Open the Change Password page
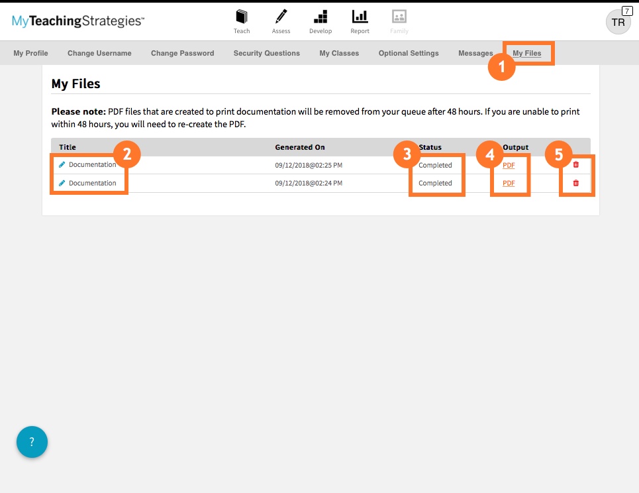The height and width of the screenshot is (493, 639). coord(182,53)
